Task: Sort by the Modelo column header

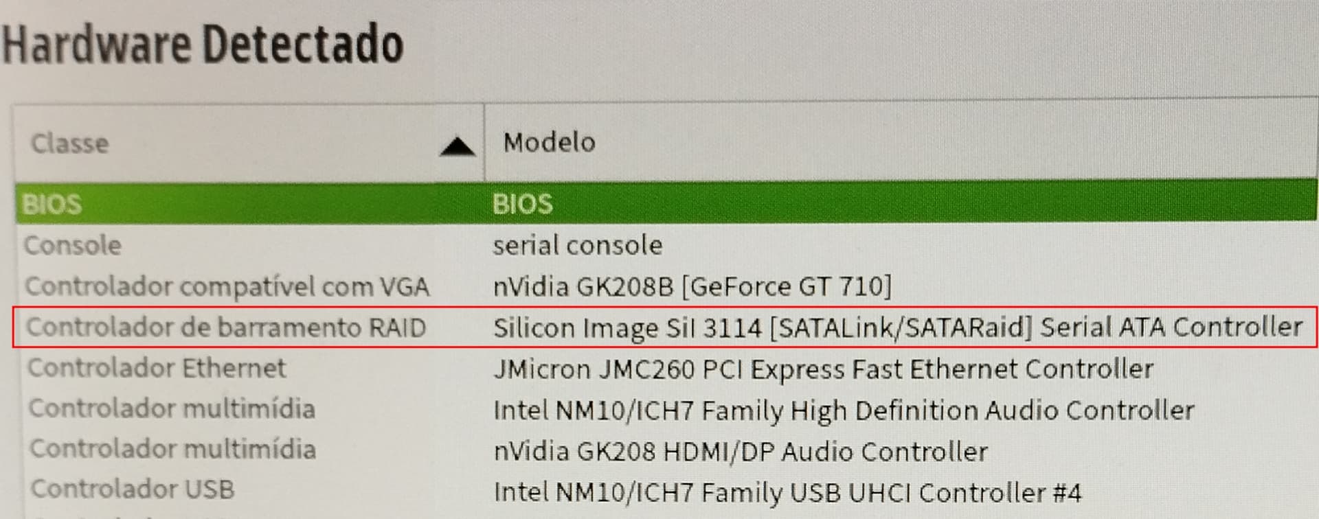Action: point(901,142)
